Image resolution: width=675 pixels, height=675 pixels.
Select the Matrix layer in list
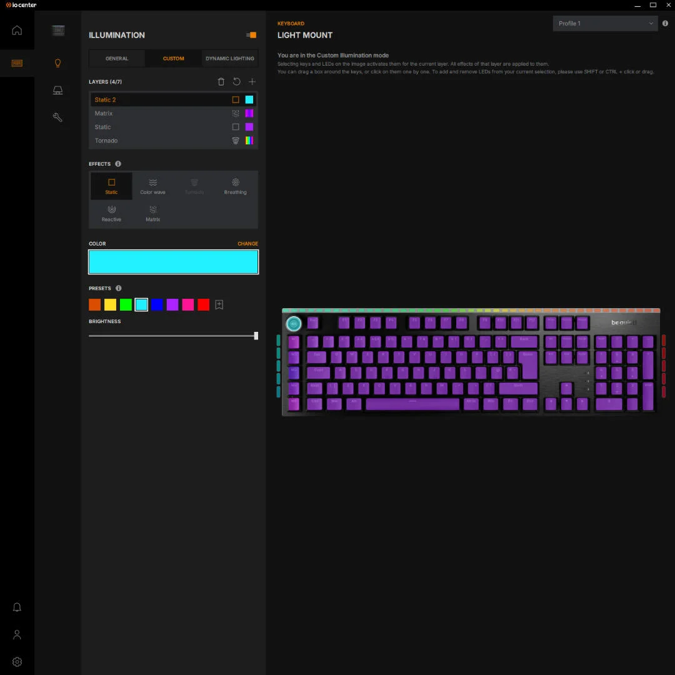point(174,113)
